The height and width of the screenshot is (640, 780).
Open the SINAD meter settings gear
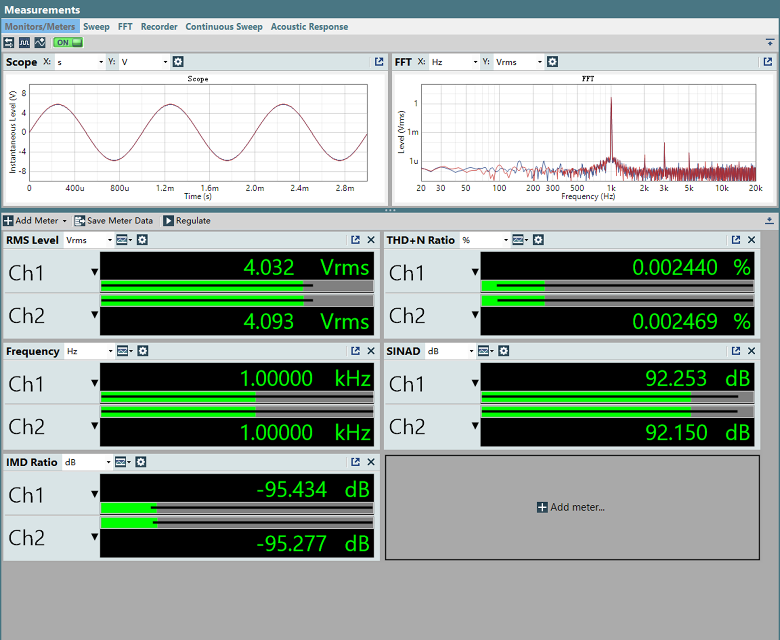tap(504, 351)
